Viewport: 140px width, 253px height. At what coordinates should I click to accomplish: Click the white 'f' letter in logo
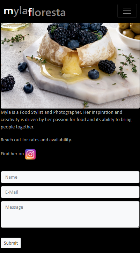(x=30, y=12)
